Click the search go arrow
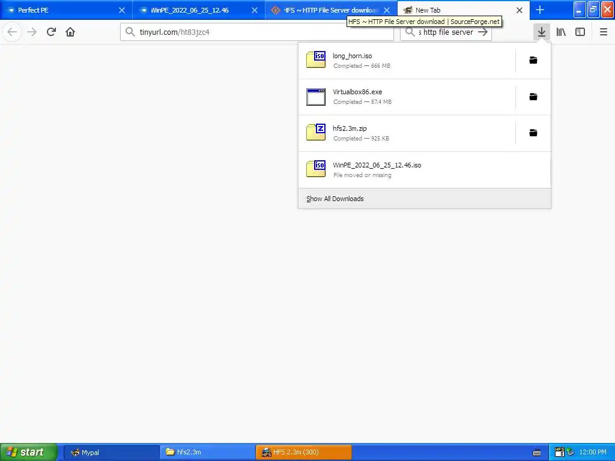The image size is (615, 461). point(483,32)
